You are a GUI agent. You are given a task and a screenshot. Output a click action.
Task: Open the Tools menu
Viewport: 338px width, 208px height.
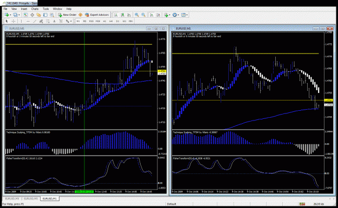pyautogui.click(x=46, y=9)
